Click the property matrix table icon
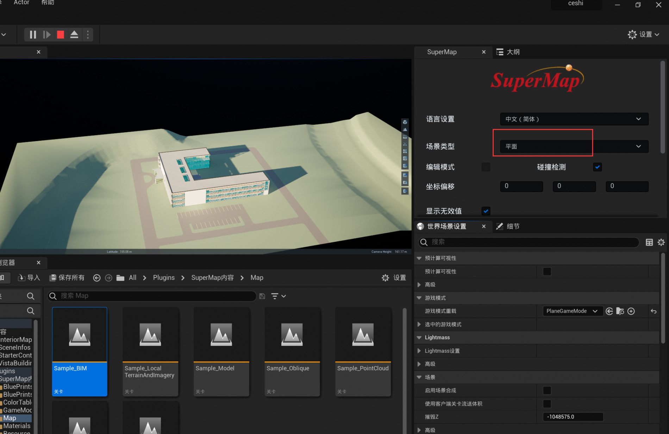Viewport: 669px width, 434px height. click(649, 242)
